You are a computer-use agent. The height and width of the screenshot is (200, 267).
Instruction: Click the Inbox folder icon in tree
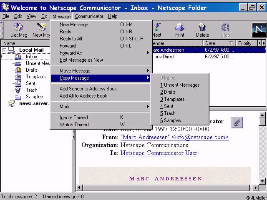coord(18,57)
